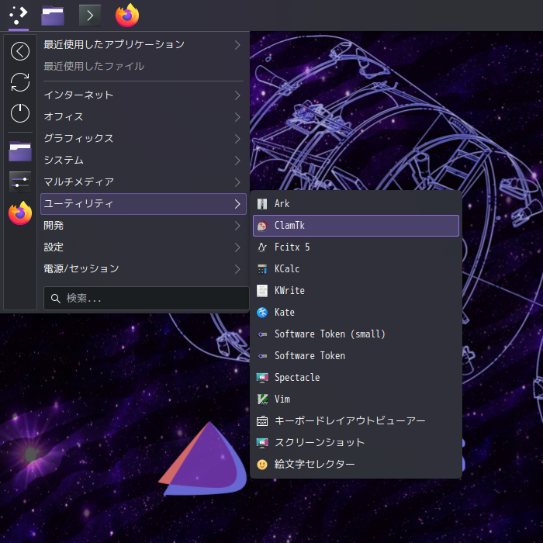Open the システム menu category
The width and height of the screenshot is (543, 543).
coord(144,161)
